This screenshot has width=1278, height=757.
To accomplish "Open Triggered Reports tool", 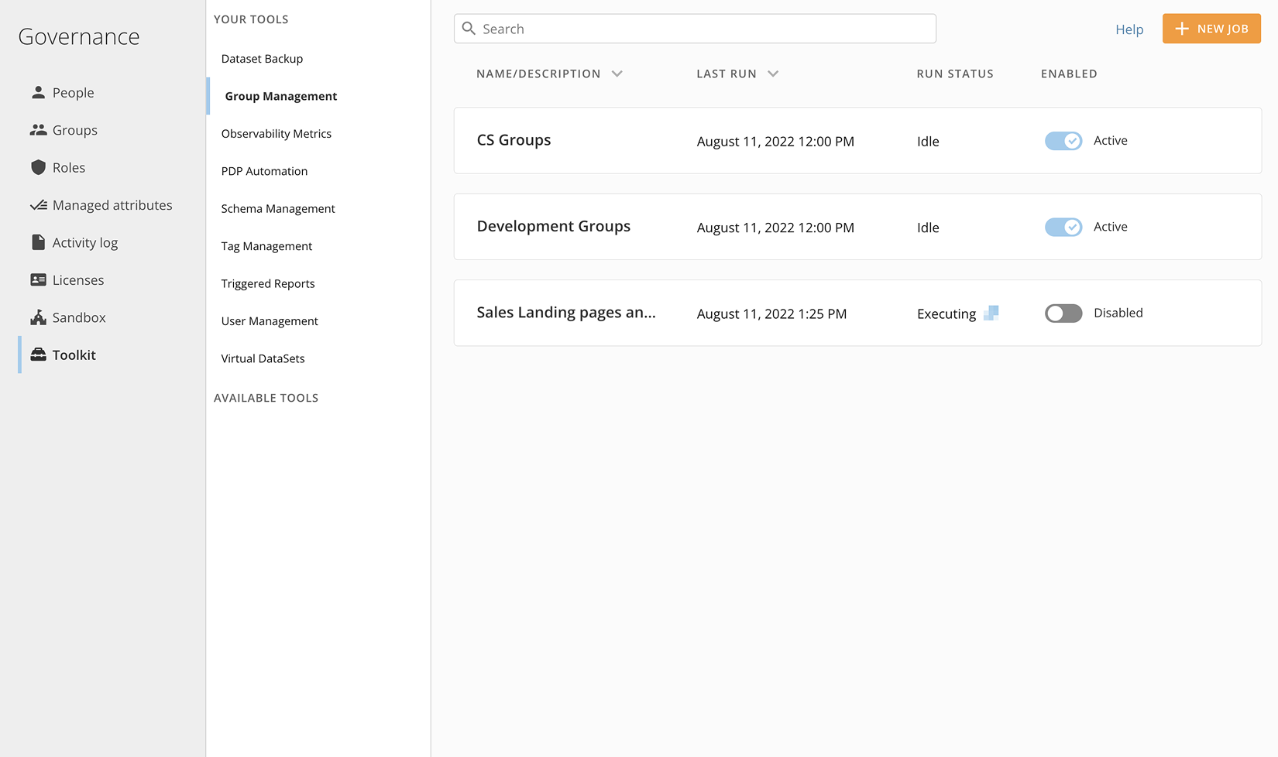I will coord(268,284).
